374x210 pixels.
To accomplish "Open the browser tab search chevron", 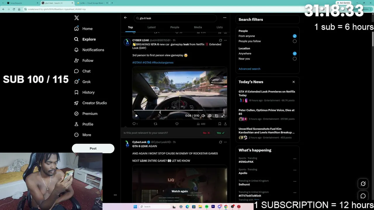I will coord(3,3).
